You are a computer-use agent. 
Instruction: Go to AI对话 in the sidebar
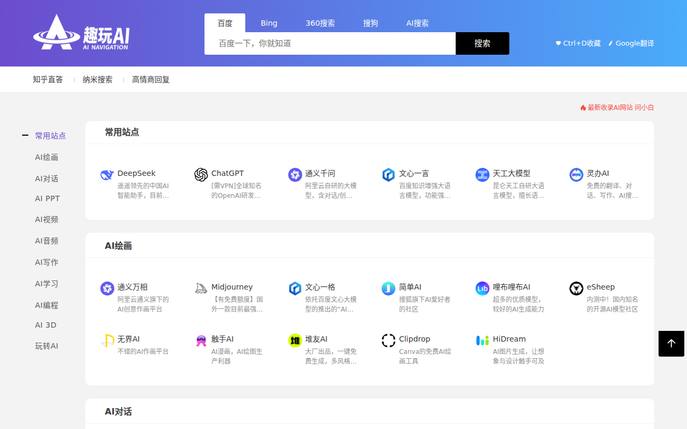coord(47,179)
